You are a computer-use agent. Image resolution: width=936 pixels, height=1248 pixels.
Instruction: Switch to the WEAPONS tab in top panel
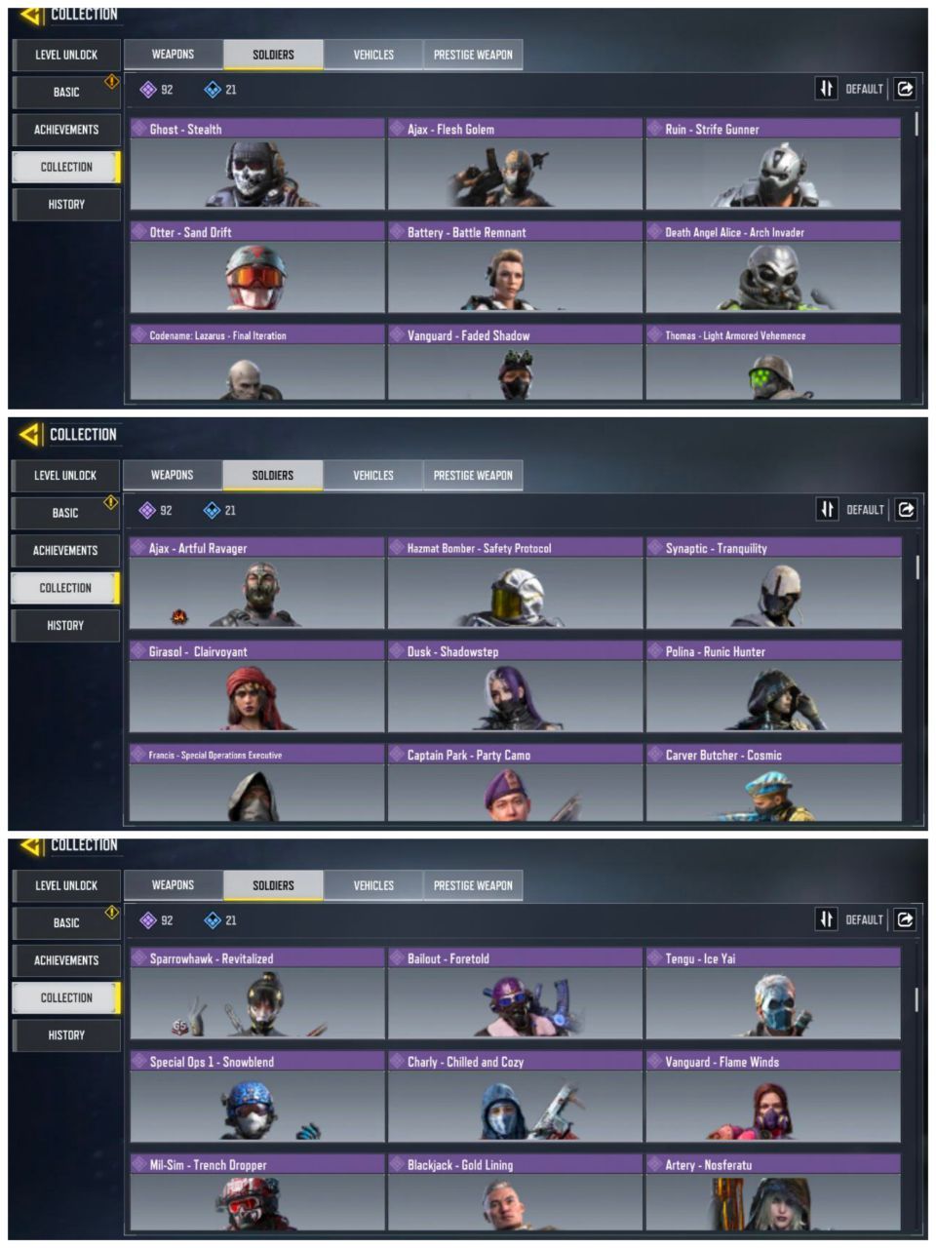pos(174,55)
